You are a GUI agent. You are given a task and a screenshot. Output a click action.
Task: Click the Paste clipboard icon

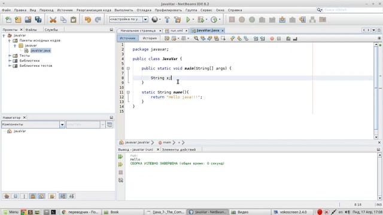pos(73,20)
